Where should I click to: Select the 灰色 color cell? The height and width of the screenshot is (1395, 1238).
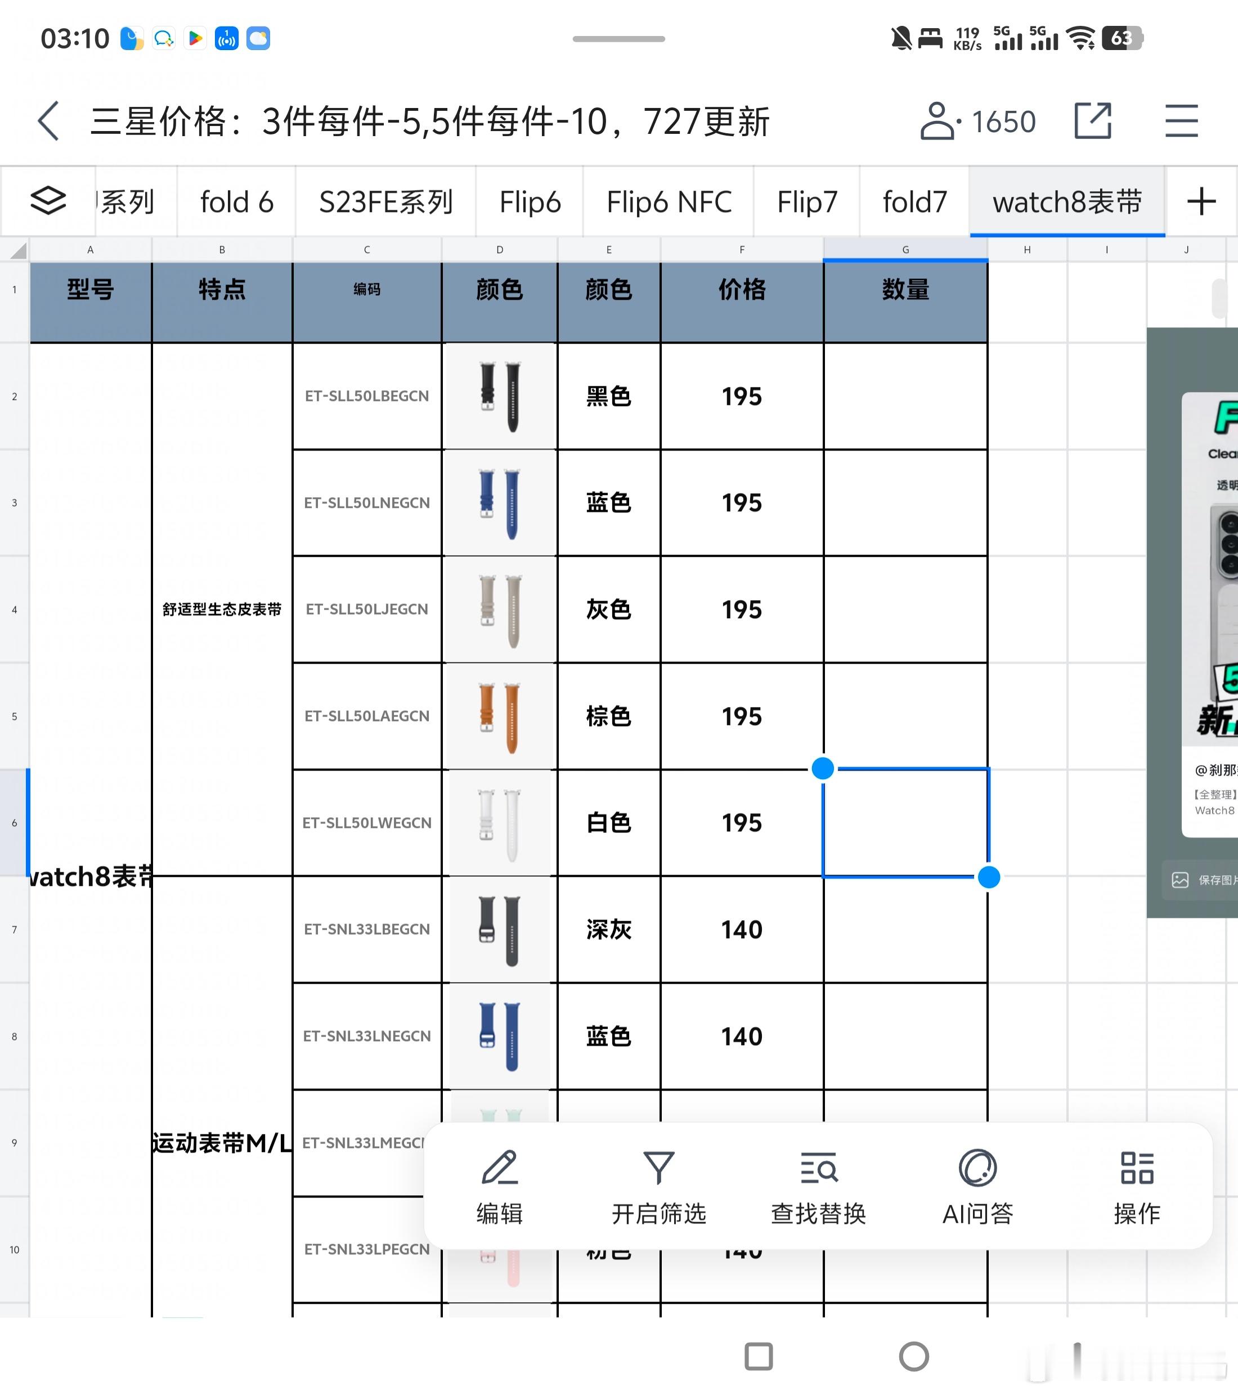(608, 609)
